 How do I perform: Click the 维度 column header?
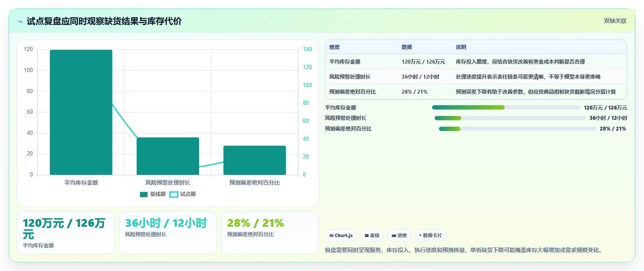coord(334,47)
